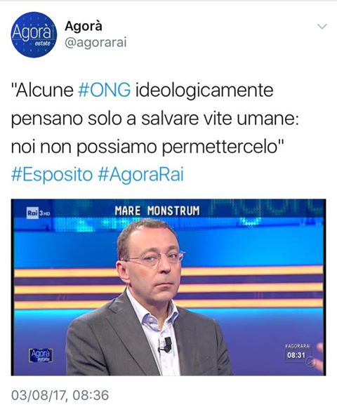The image size is (337, 412).
Task: Click the MARE MONSTRUM caption
Action: pos(157,211)
